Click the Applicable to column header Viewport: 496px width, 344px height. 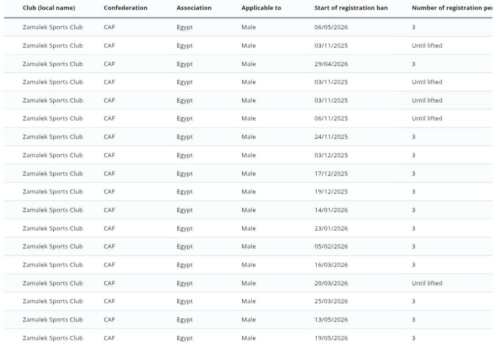tap(261, 8)
